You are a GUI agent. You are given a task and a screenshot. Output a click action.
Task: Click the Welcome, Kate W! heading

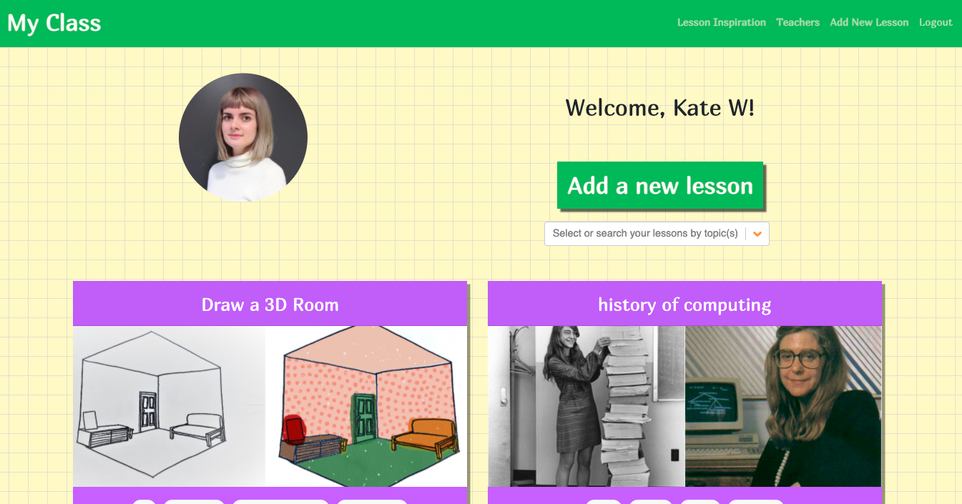point(659,108)
